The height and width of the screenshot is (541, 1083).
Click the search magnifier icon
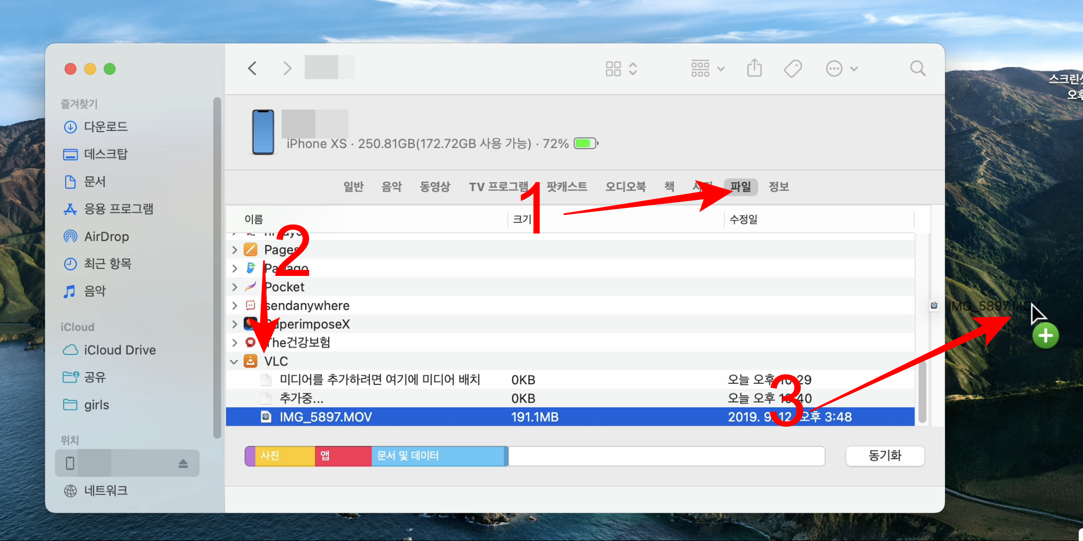[x=918, y=68]
